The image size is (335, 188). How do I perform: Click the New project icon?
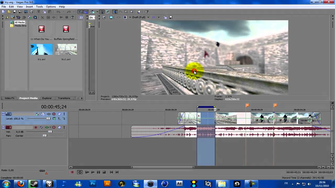click(x=3, y=12)
